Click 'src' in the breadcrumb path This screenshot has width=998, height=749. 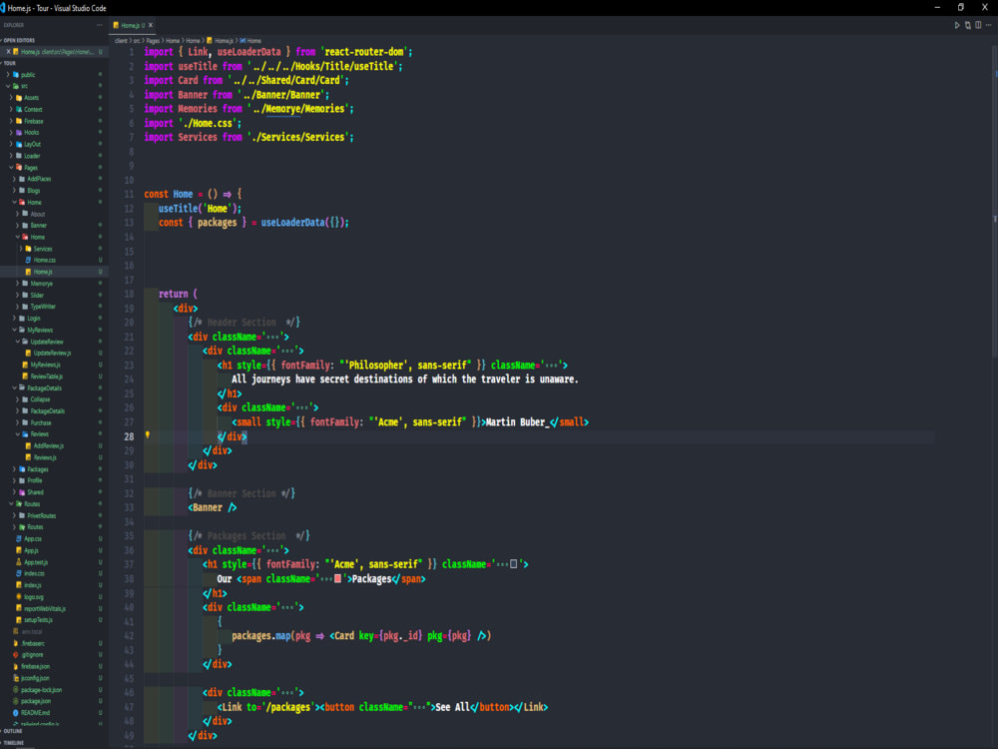(x=136, y=41)
